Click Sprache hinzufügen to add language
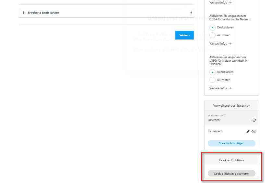The height and width of the screenshot is (183, 273). pyautogui.click(x=231, y=143)
